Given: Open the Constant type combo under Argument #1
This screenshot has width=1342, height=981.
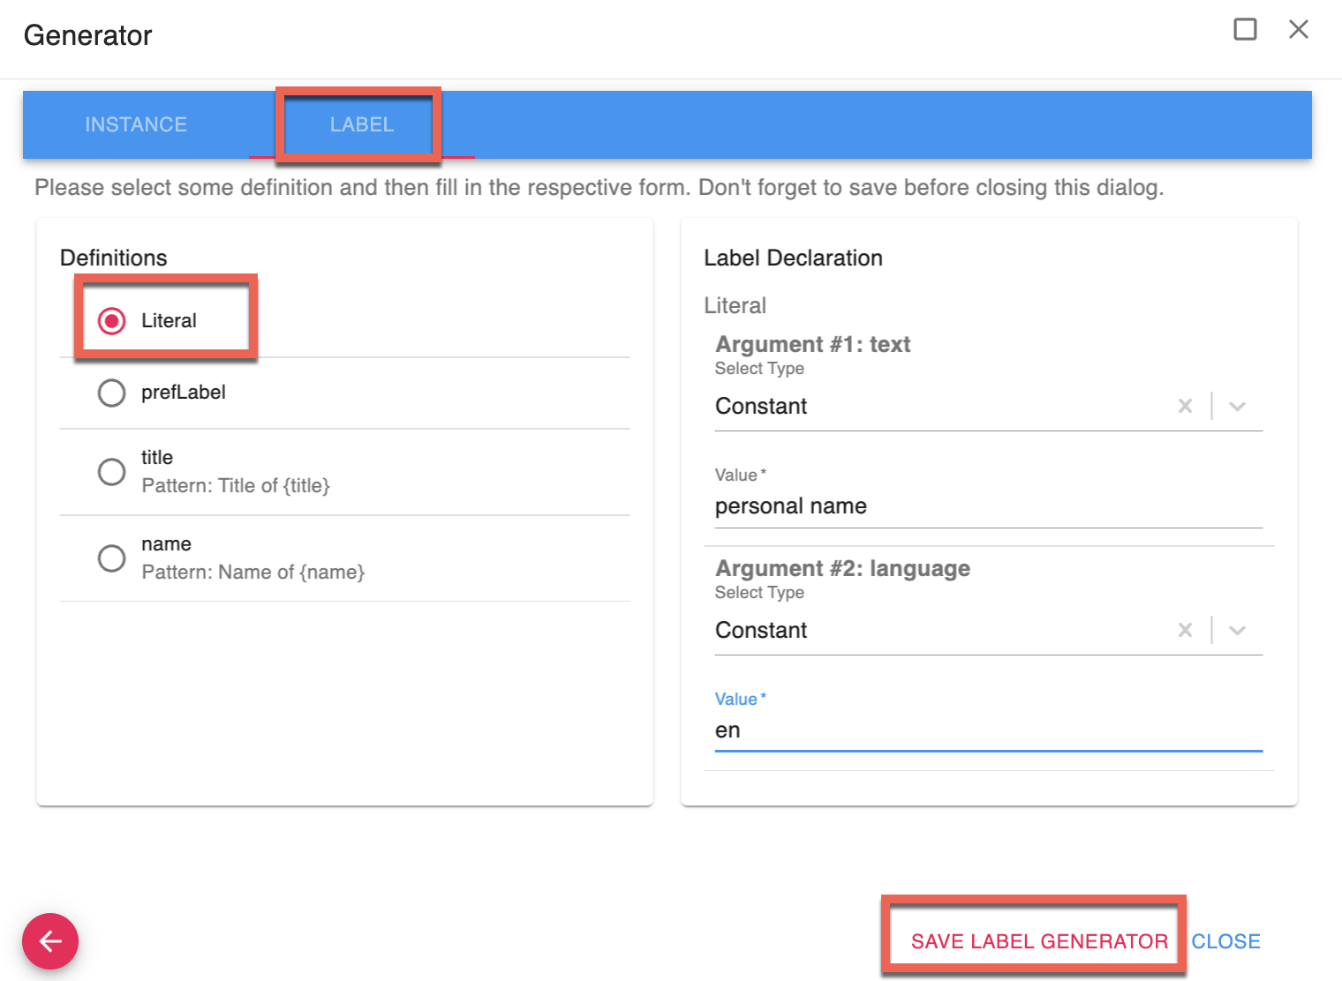Looking at the screenshot, I should (936, 406).
